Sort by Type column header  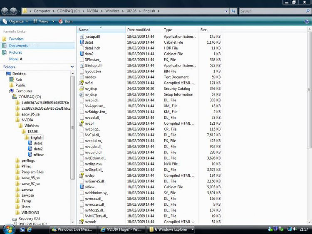(180, 30)
